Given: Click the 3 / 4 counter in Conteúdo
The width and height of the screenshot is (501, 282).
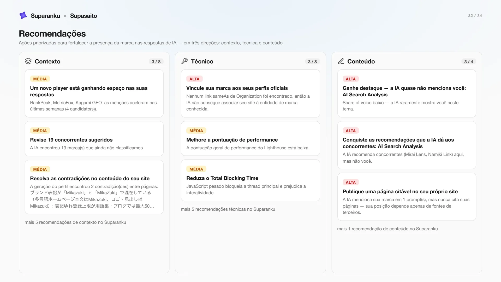Looking at the screenshot, I should [x=469, y=62].
